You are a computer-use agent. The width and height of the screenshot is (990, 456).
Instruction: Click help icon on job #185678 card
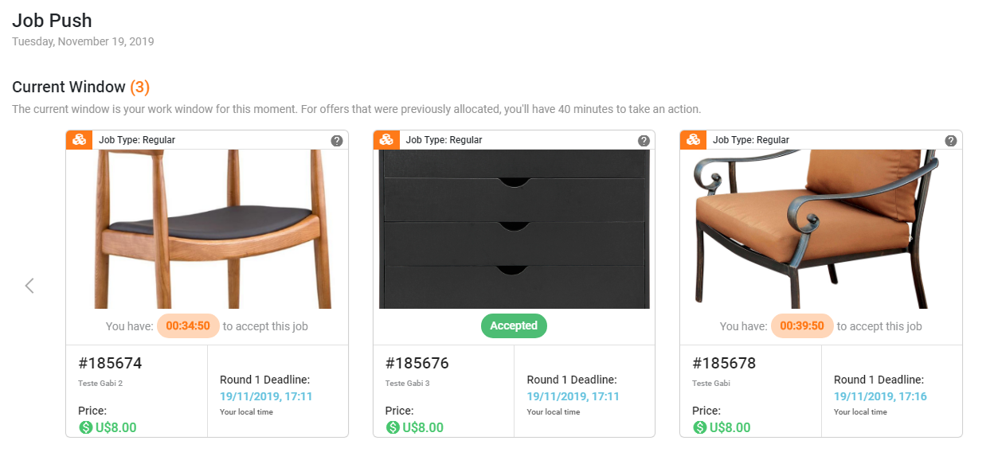(x=950, y=141)
